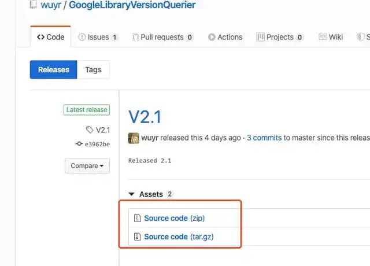Open the Issues tab

click(x=98, y=37)
